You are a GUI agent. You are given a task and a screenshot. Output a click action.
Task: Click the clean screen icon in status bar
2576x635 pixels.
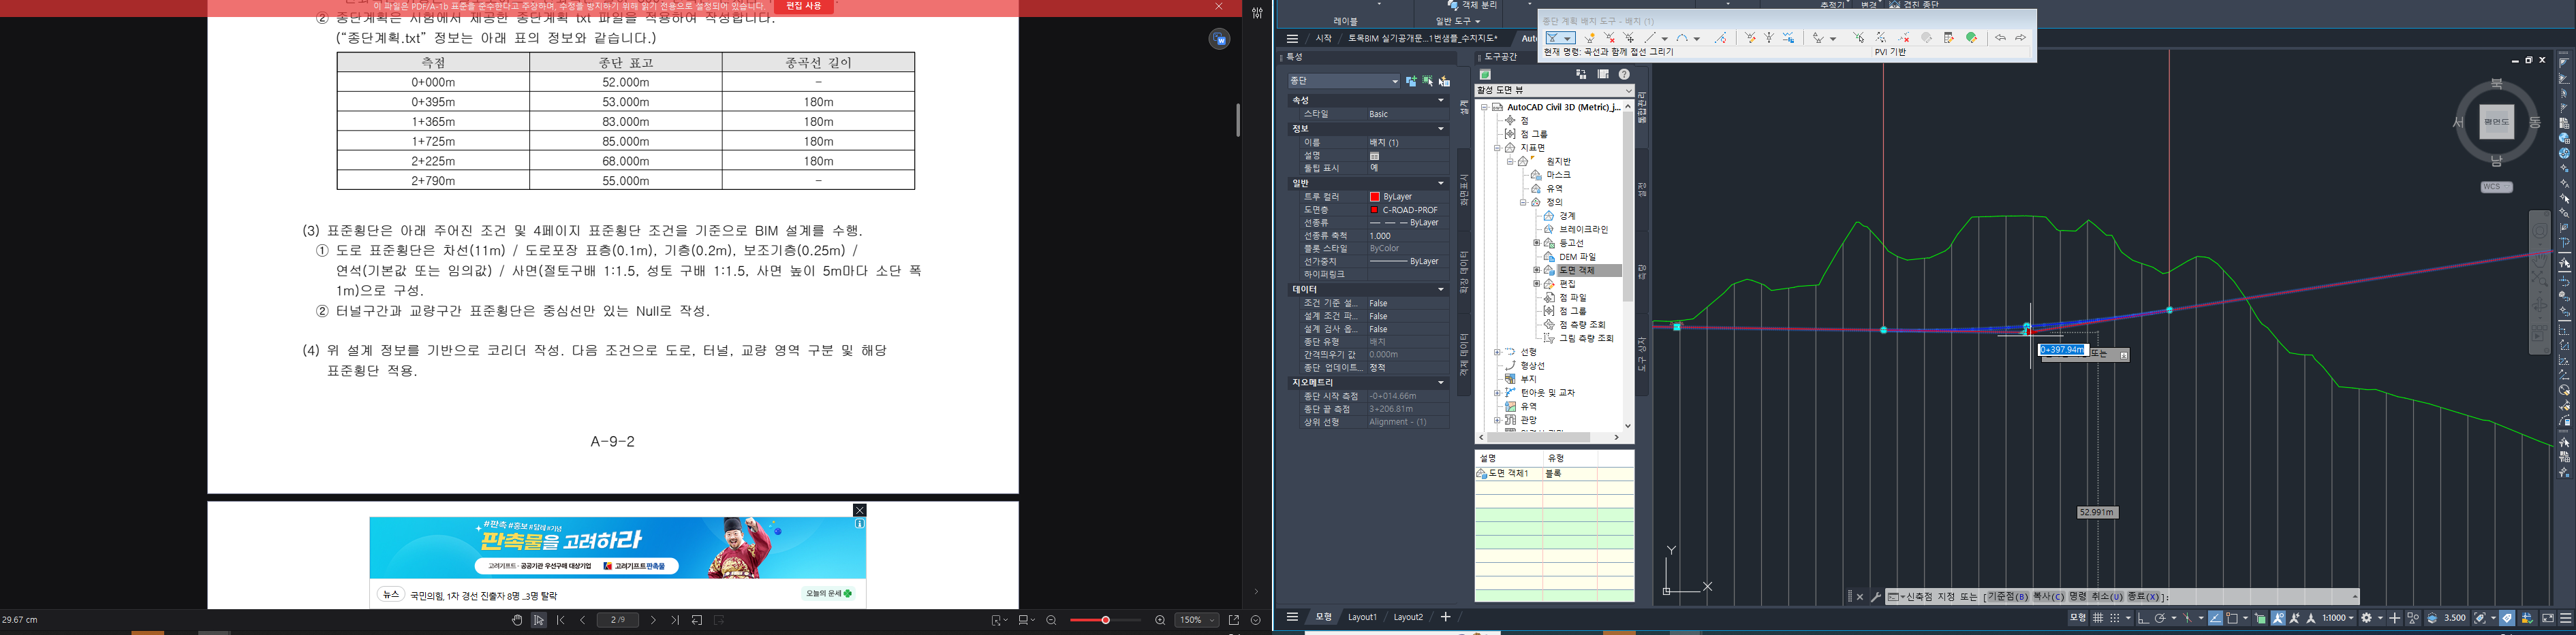tap(2548, 618)
